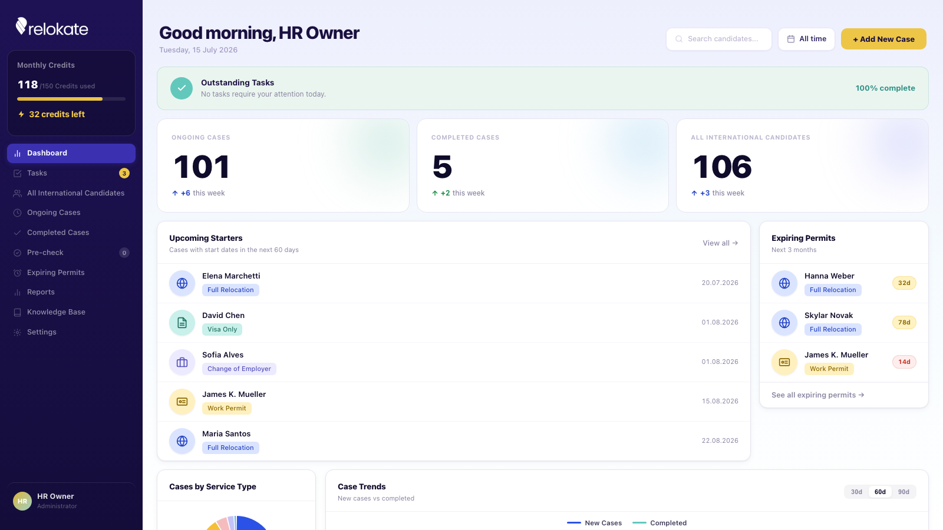Click James K. Mueller's ID card icon in Upcoming Starters

point(182,402)
